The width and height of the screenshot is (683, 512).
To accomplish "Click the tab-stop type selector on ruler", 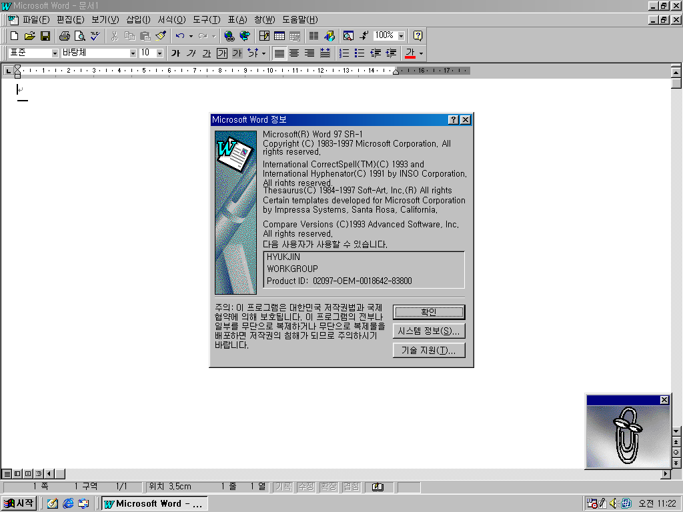I will click(8, 71).
